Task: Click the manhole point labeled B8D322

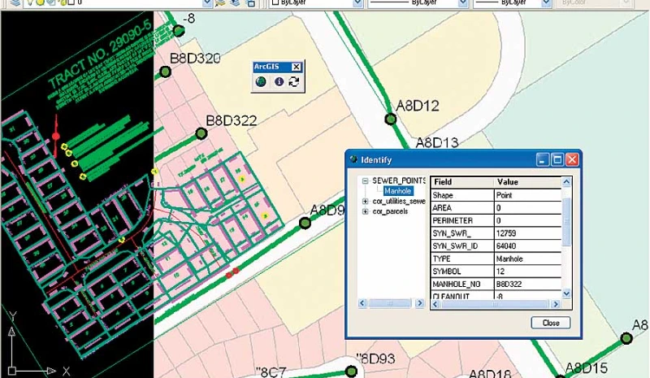Action: point(200,133)
